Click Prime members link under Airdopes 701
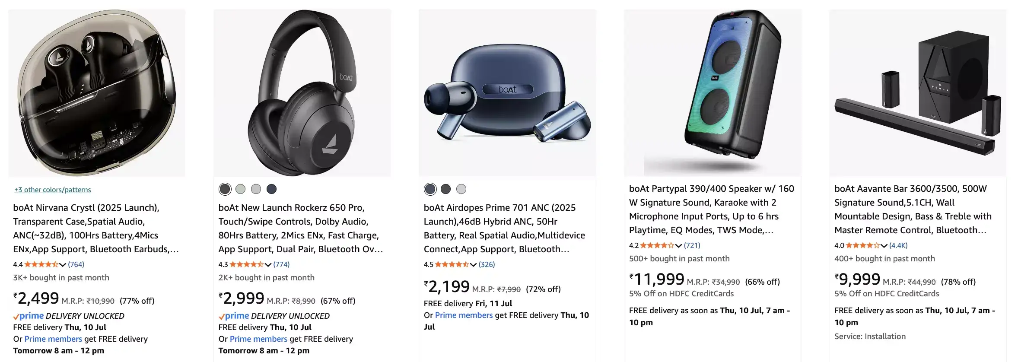Viewport: 1018px width, 362px height. click(x=464, y=315)
